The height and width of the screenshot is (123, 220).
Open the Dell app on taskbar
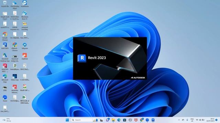click(130, 120)
